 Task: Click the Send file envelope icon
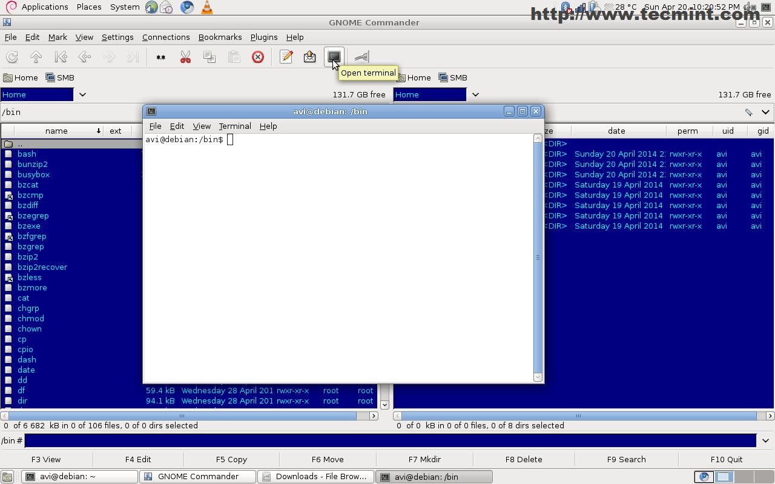point(309,57)
